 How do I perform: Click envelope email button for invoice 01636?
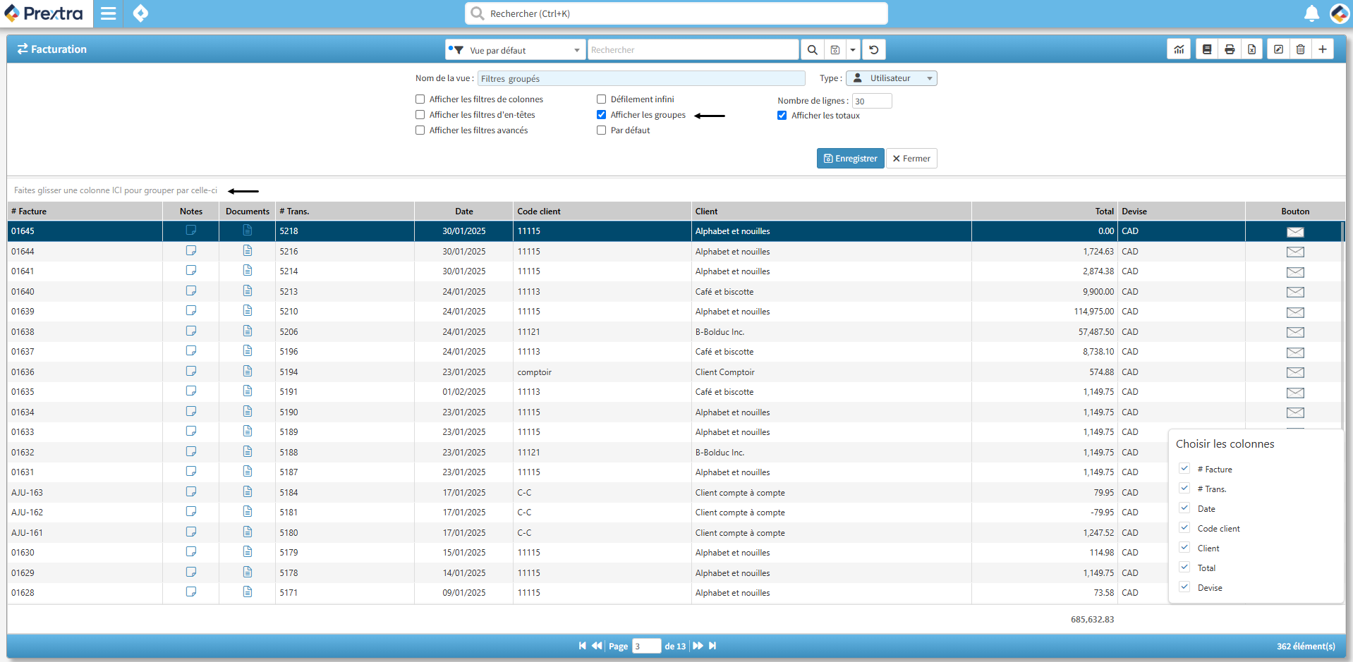point(1295,372)
